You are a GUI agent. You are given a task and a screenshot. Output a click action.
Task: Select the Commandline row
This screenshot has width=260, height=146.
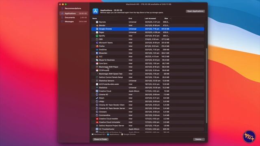[x=147, y=115]
